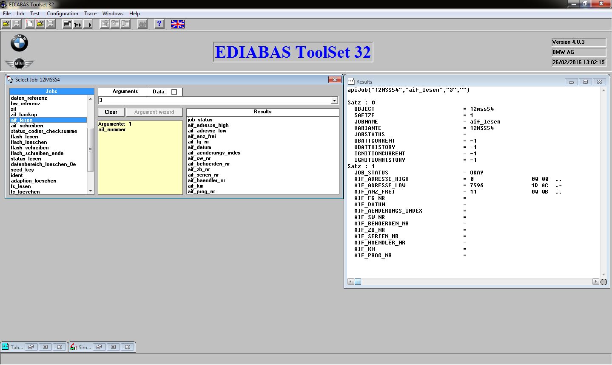Click the open file folder toolbar icon
Screen dimensions: 612x365
tap(6, 24)
